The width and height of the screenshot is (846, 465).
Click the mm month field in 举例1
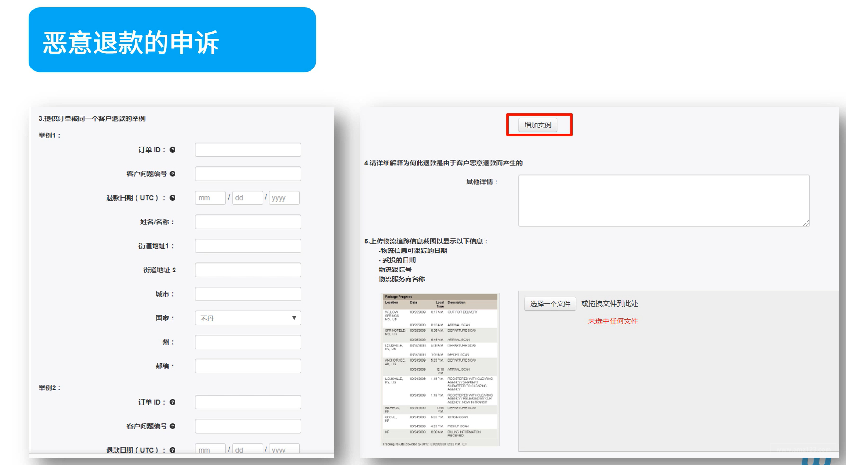click(210, 198)
